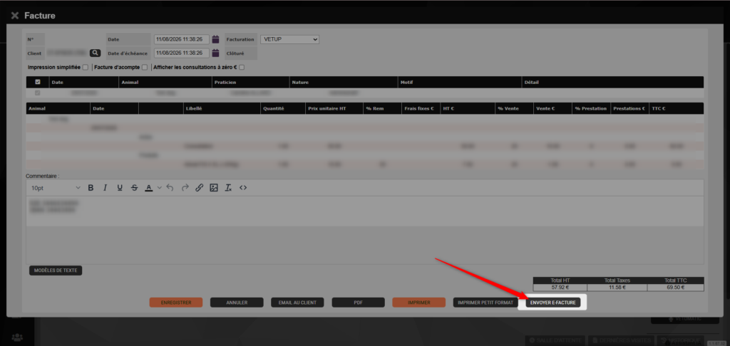The width and height of the screenshot is (730, 346).
Task: Expand the 10pt font size dropdown
Action: [x=56, y=188]
